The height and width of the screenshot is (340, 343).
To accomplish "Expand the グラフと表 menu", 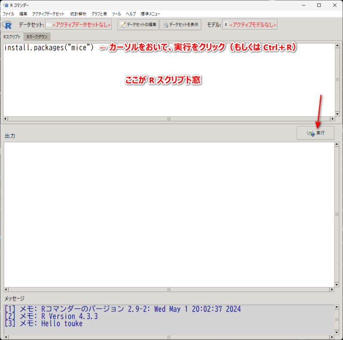I will (x=99, y=14).
